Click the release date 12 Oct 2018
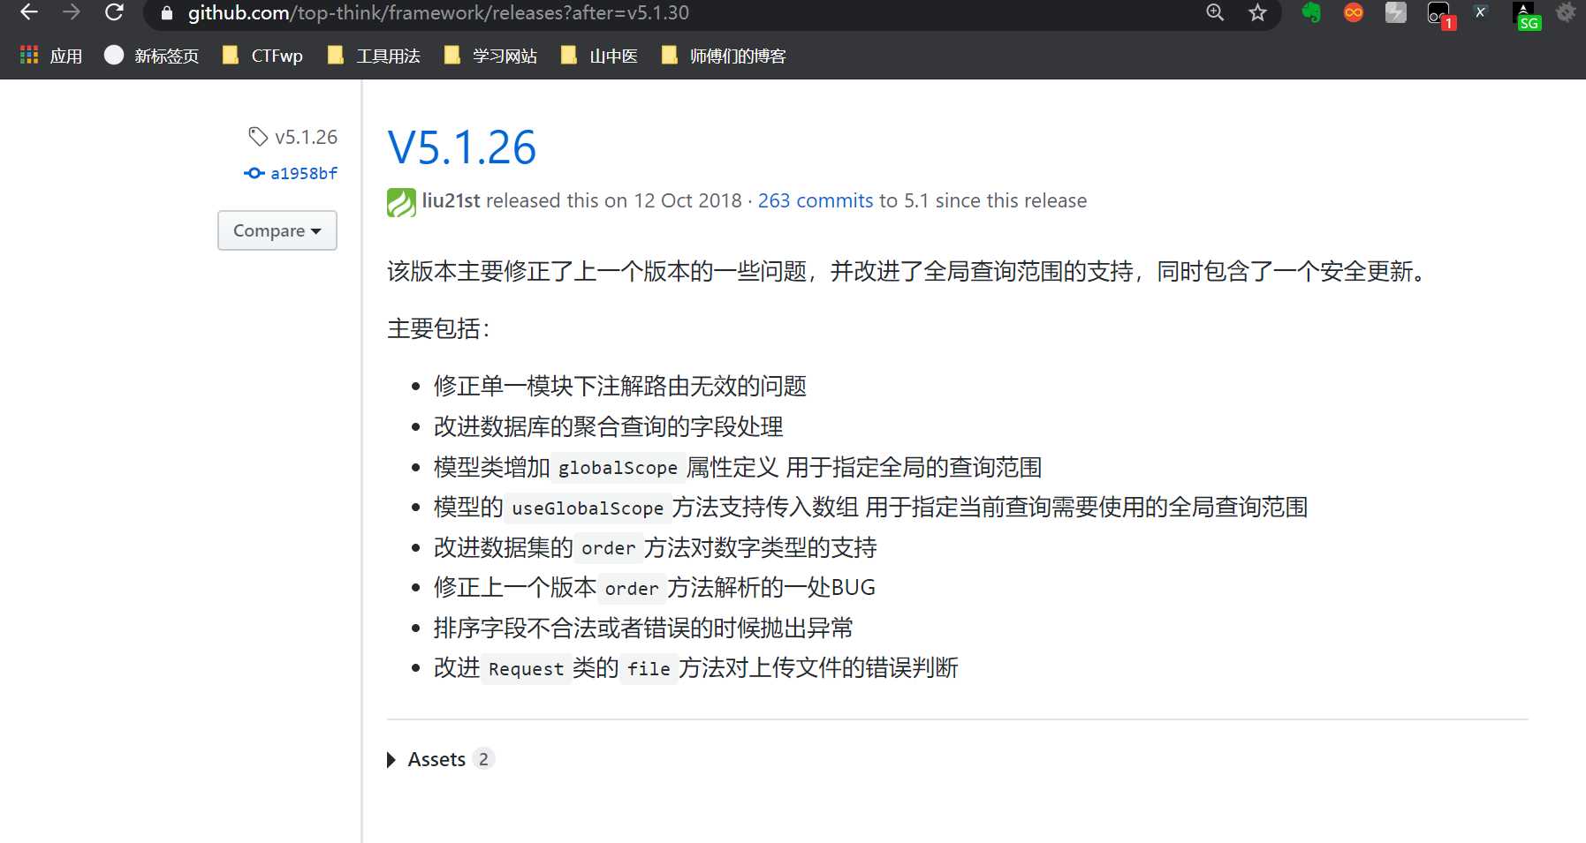 pos(688,200)
